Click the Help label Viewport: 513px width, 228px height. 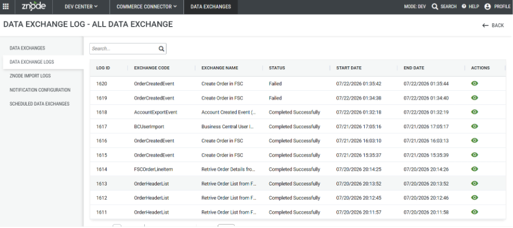[x=474, y=7]
